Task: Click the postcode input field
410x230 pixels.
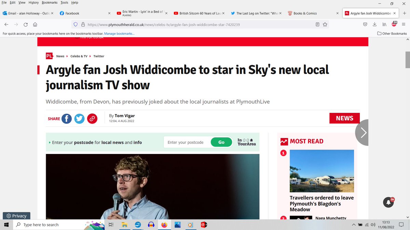Action: [x=187, y=142]
